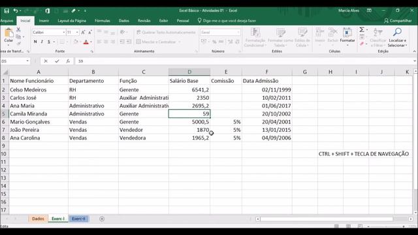Click cell CTRL + SHIFT + TECLA DE NAVEGAÇÃO
Image resolution: width=418 pixels, height=235 pixels.
[364, 154]
